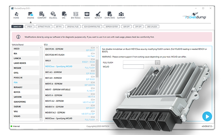Switch to the VIRGIN tab
This screenshot has width=224, height=135.
pos(30,27)
